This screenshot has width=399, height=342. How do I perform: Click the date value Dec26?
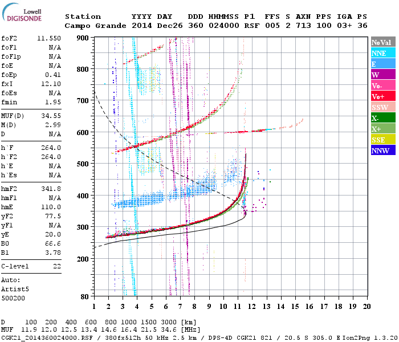[x=170, y=26]
